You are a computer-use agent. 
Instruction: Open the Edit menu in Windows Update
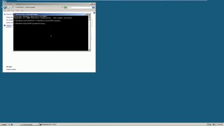(9, 10)
